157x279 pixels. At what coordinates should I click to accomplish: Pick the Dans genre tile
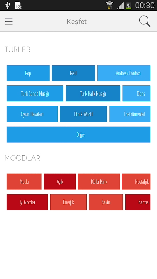click(136, 93)
